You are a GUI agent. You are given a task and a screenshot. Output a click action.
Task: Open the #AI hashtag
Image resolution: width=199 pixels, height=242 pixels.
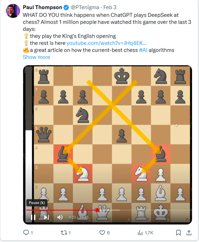click(x=143, y=50)
